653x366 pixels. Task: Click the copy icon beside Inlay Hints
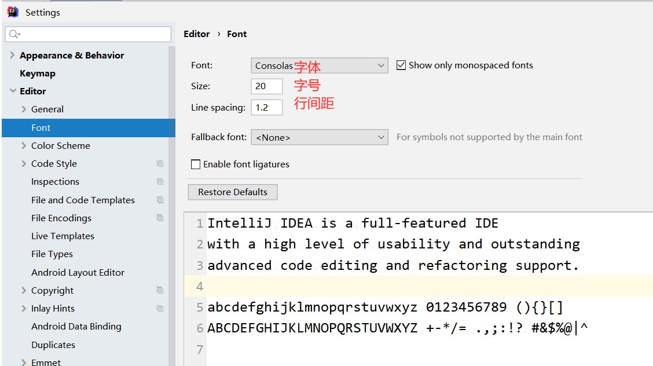160,309
